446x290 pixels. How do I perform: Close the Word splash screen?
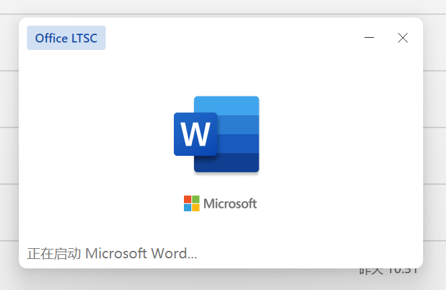click(403, 38)
